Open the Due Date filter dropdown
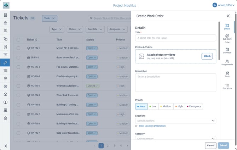Image resolution: width=237 pixels, height=150 pixels. [x=95, y=29]
